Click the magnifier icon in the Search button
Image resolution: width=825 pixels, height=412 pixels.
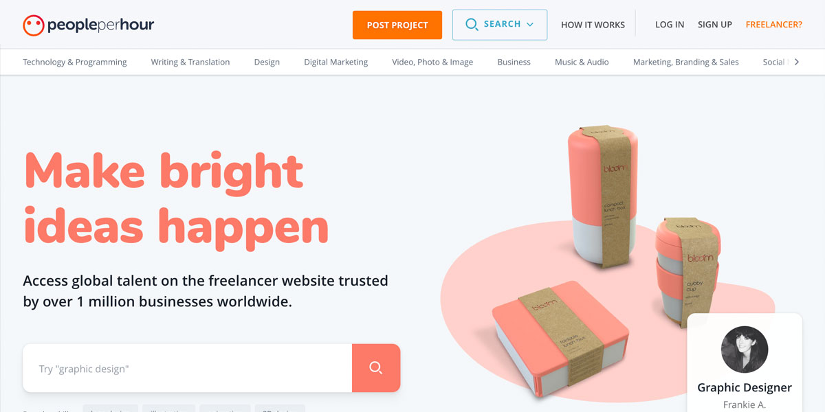472,25
